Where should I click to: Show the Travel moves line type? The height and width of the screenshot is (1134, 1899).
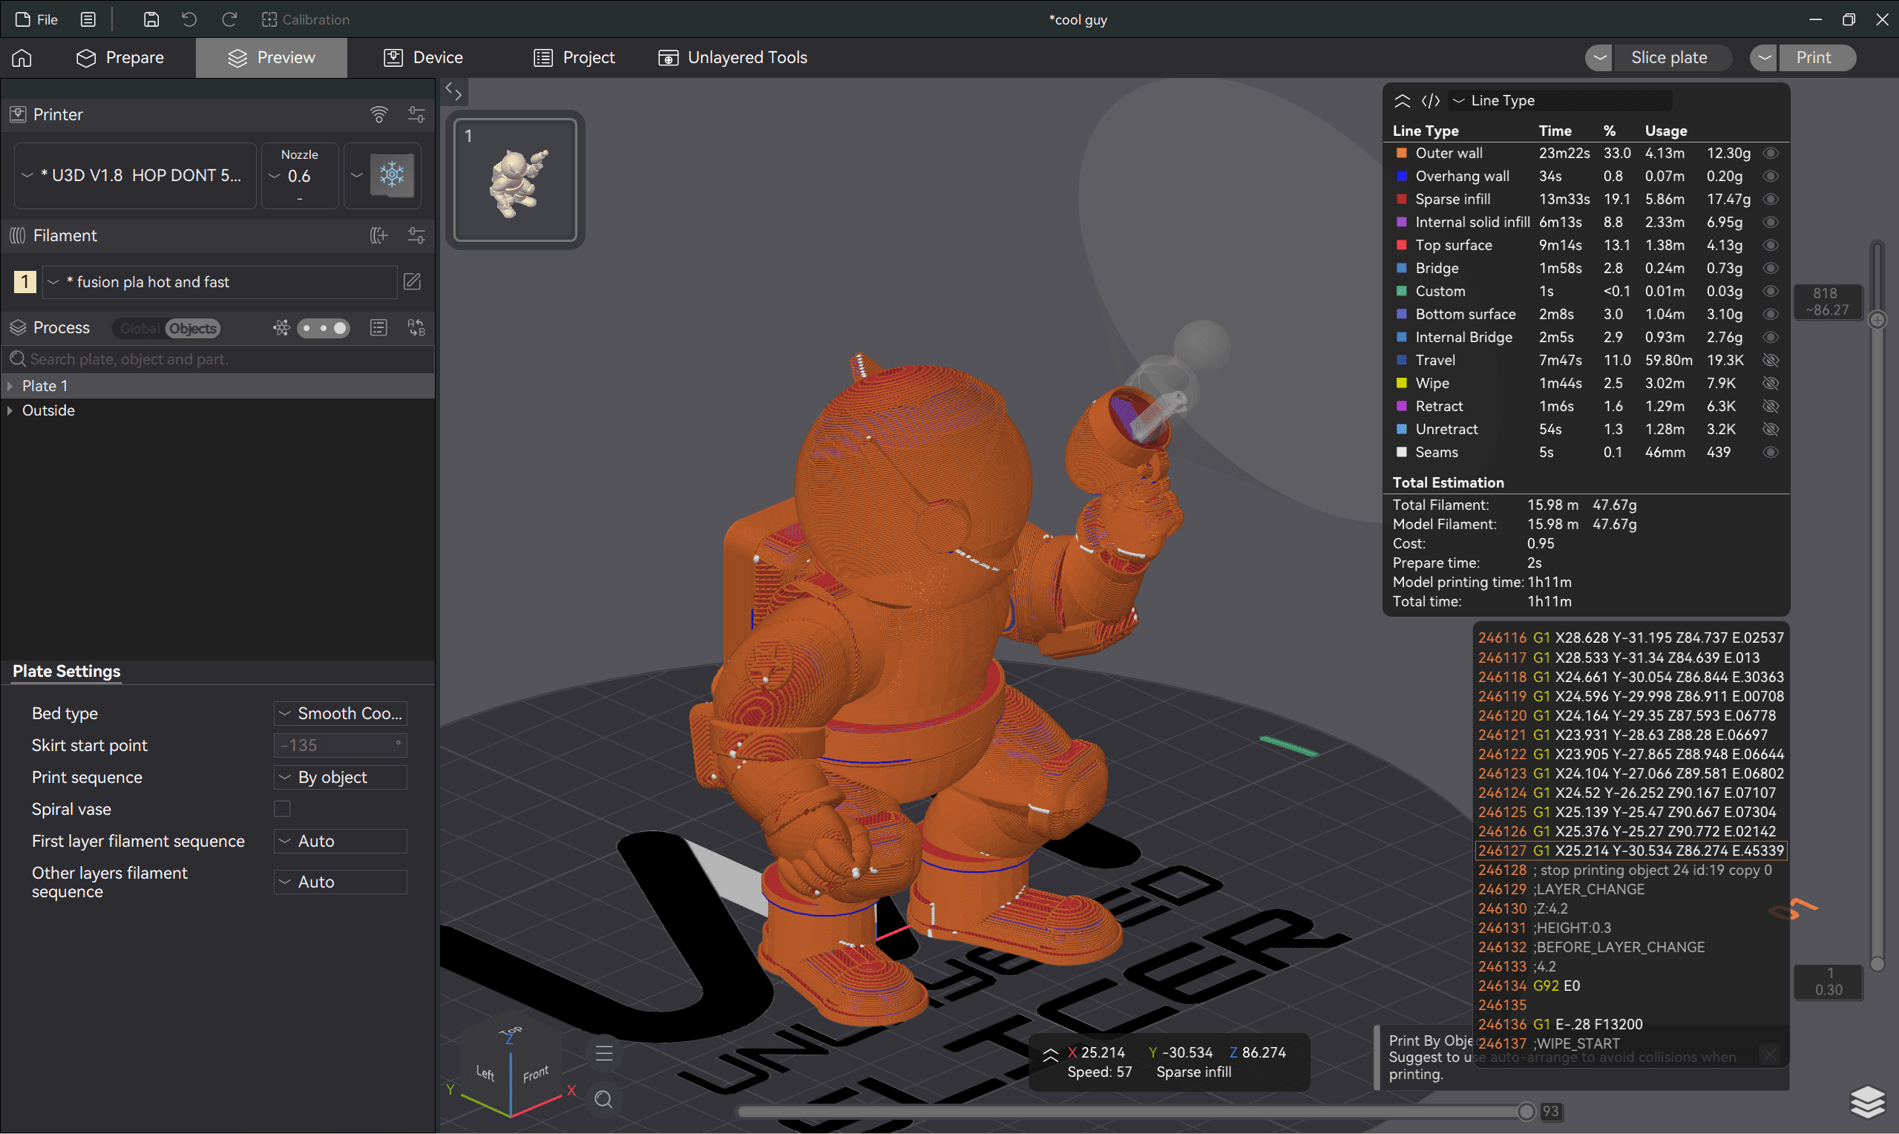point(1771,360)
